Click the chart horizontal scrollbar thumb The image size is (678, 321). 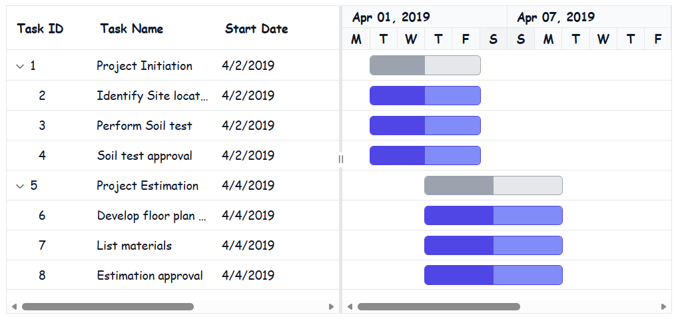coord(438,307)
